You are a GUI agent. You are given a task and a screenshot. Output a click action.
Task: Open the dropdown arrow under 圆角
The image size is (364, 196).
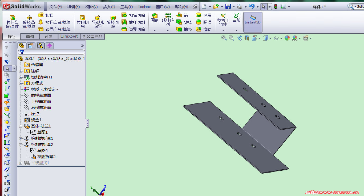[x=155, y=31]
